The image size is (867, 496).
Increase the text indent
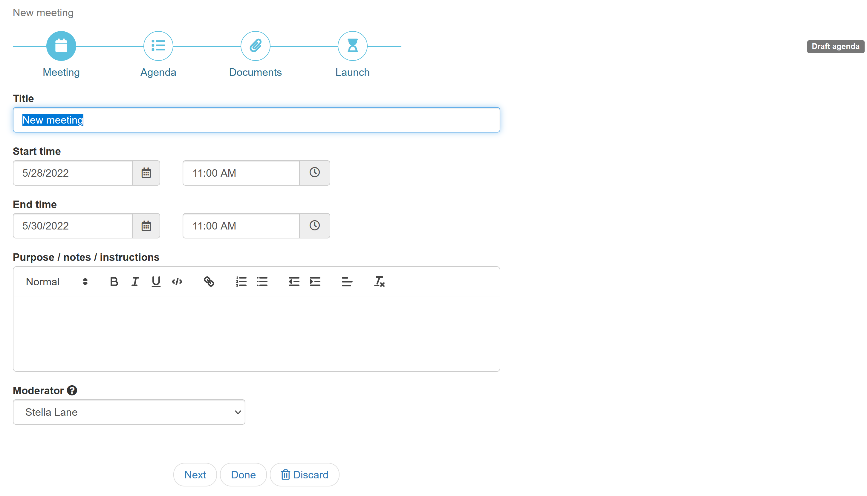pos(315,282)
